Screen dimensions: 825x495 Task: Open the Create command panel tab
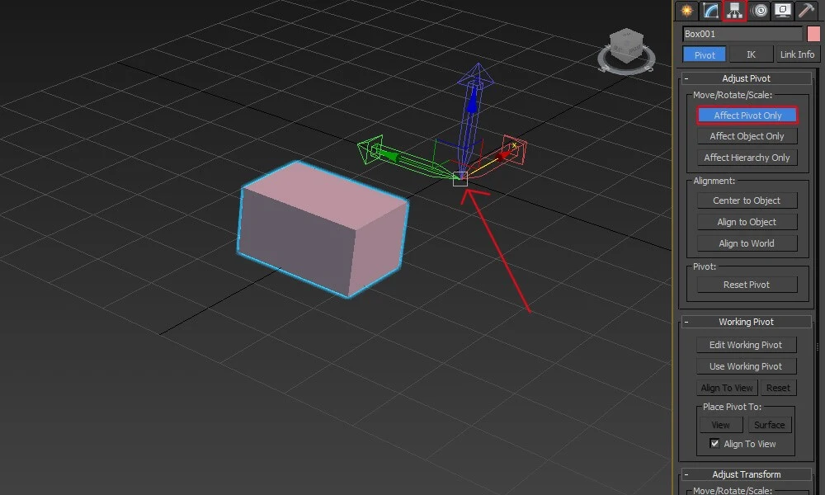tap(686, 11)
